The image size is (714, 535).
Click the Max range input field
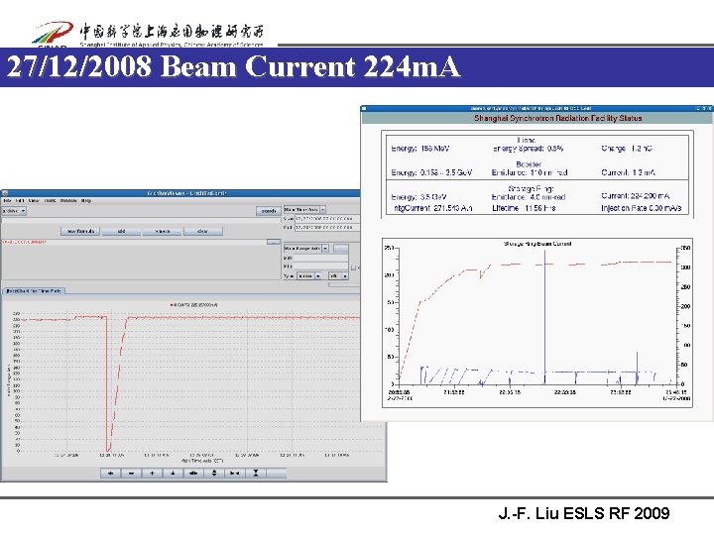pyautogui.click(x=320, y=258)
